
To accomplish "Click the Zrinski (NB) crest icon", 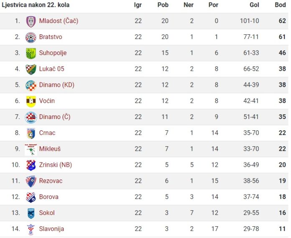I will [x=31, y=165].
